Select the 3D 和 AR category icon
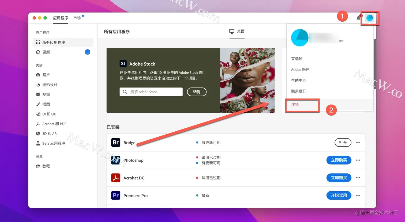This screenshot has width=405, height=222. 38,133
